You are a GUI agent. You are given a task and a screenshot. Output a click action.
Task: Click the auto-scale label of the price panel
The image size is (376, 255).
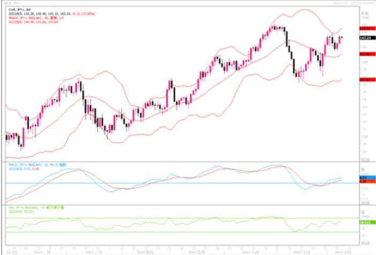pos(365,159)
